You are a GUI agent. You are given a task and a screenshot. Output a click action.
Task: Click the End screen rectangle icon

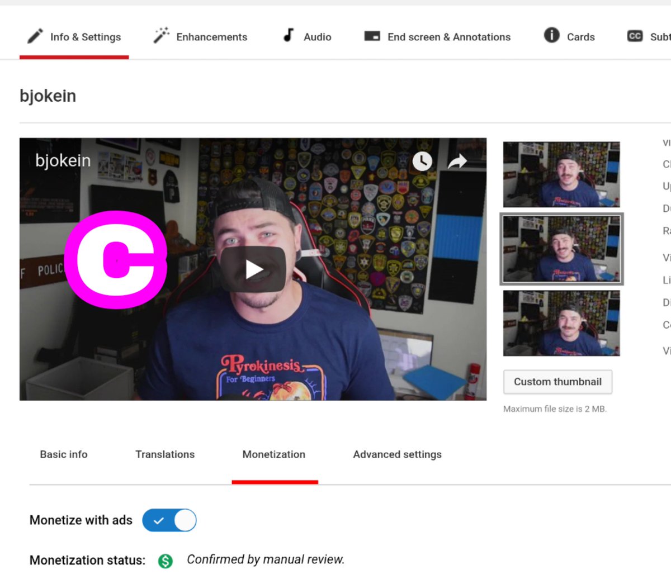[372, 36]
